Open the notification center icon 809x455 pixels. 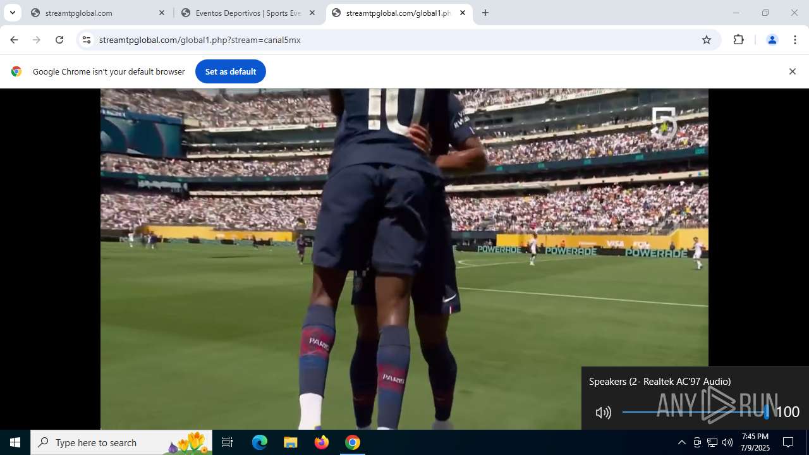[788, 442]
